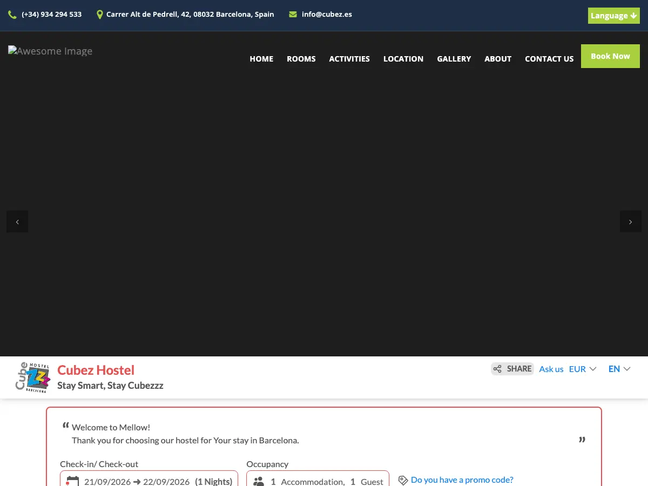The width and height of the screenshot is (648, 486).
Task: Click 'Stay Smart, Stay Cubezzz' tagline
Action: [110, 386]
